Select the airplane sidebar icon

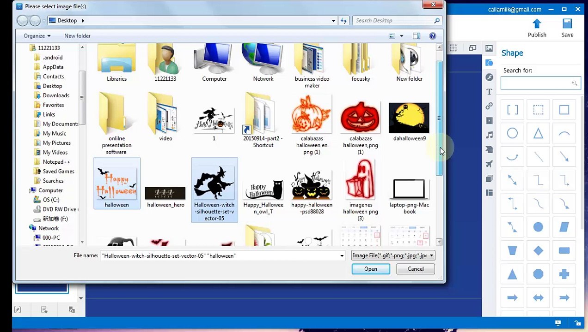click(489, 164)
